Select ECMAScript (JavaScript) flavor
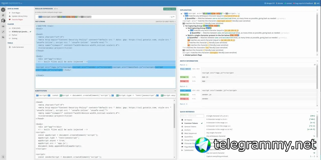The height and width of the screenshot is (160, 321). coord(21,32)
